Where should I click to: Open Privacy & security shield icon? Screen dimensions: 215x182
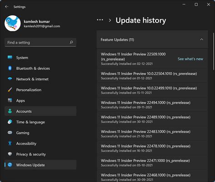coord(10,154)
